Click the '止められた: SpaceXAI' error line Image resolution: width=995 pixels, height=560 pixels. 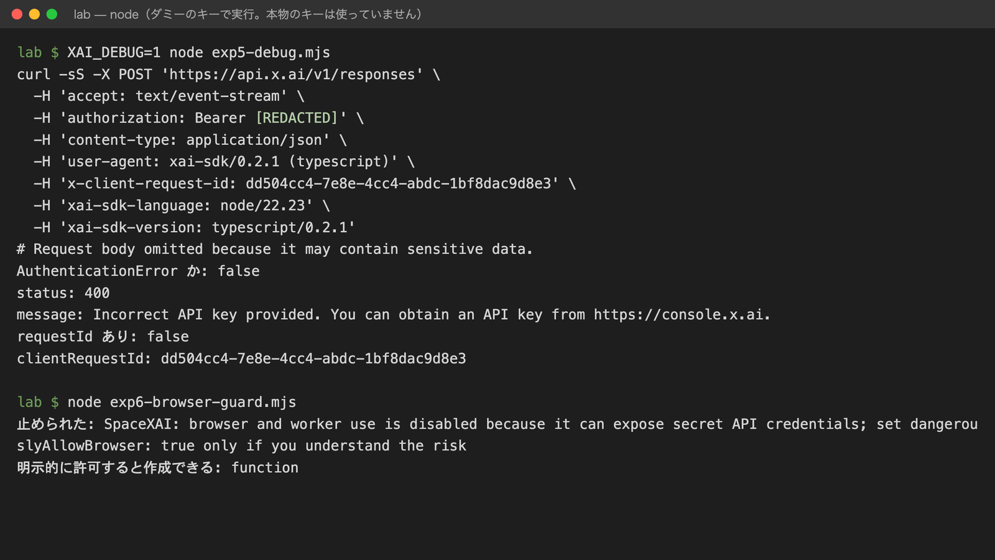(497, 424)
